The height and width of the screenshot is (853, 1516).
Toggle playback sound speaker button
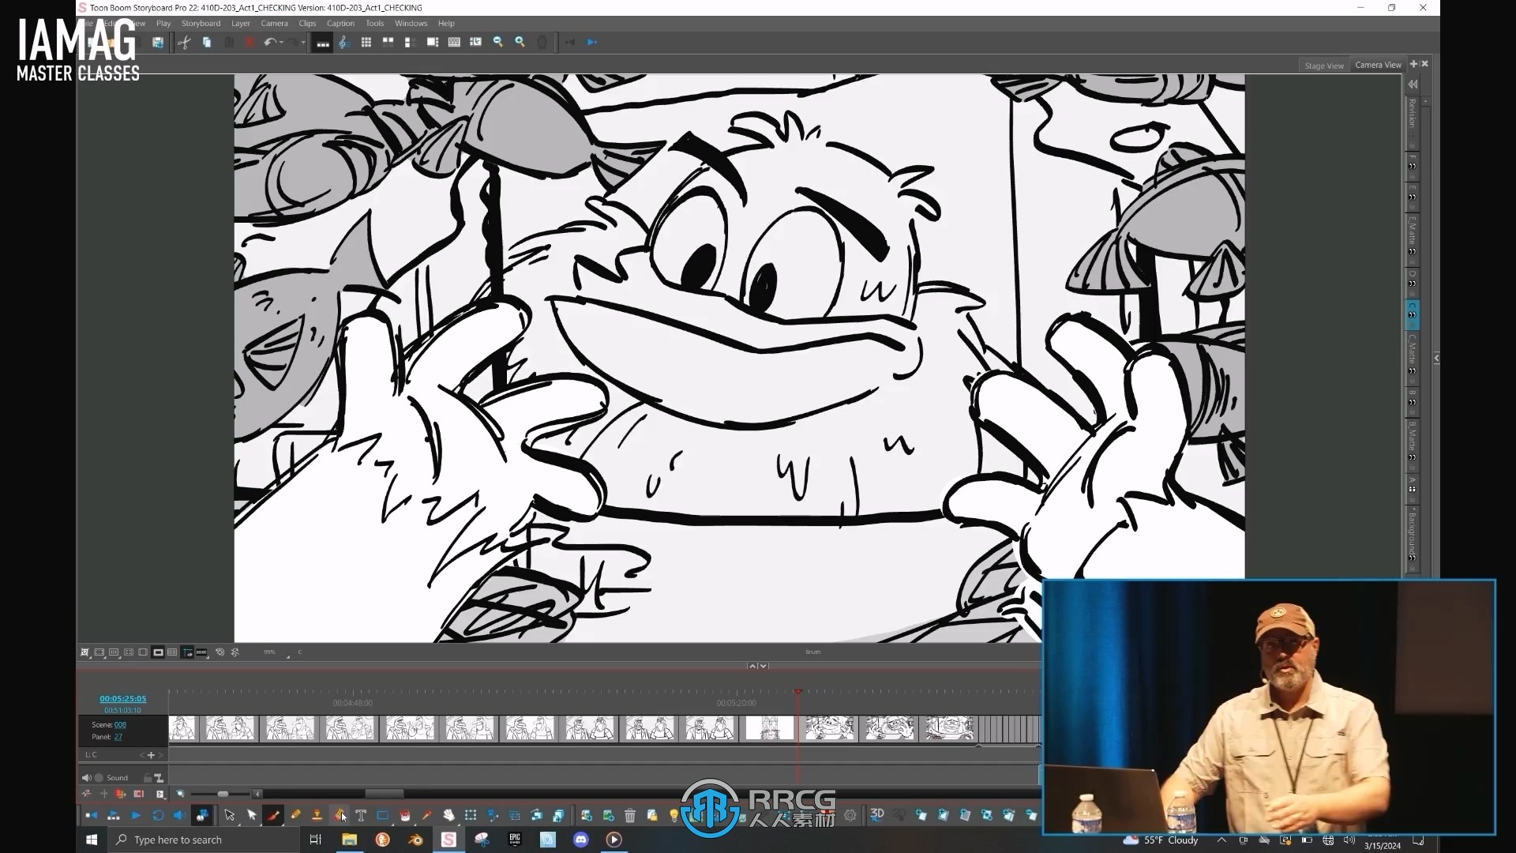[x=179, y=815]
